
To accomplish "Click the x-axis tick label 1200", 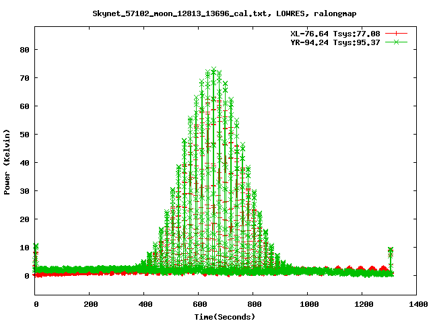I will tap(364, 304).
